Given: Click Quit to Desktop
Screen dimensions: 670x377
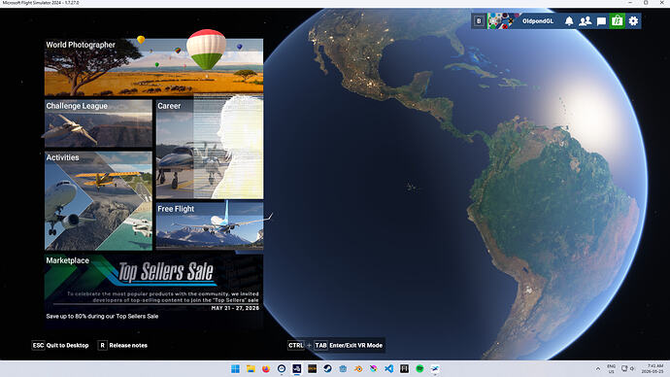Looking at the screenshot, I should (x=68, y=345).
